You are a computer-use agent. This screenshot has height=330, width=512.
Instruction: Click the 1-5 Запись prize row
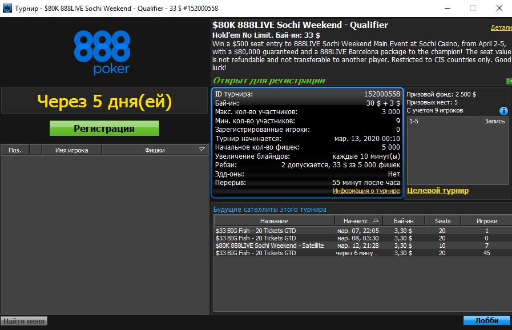tap(457, 121)
